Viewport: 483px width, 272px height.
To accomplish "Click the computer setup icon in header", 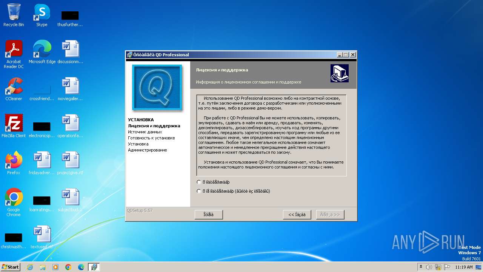I will (x=340, y=73).
